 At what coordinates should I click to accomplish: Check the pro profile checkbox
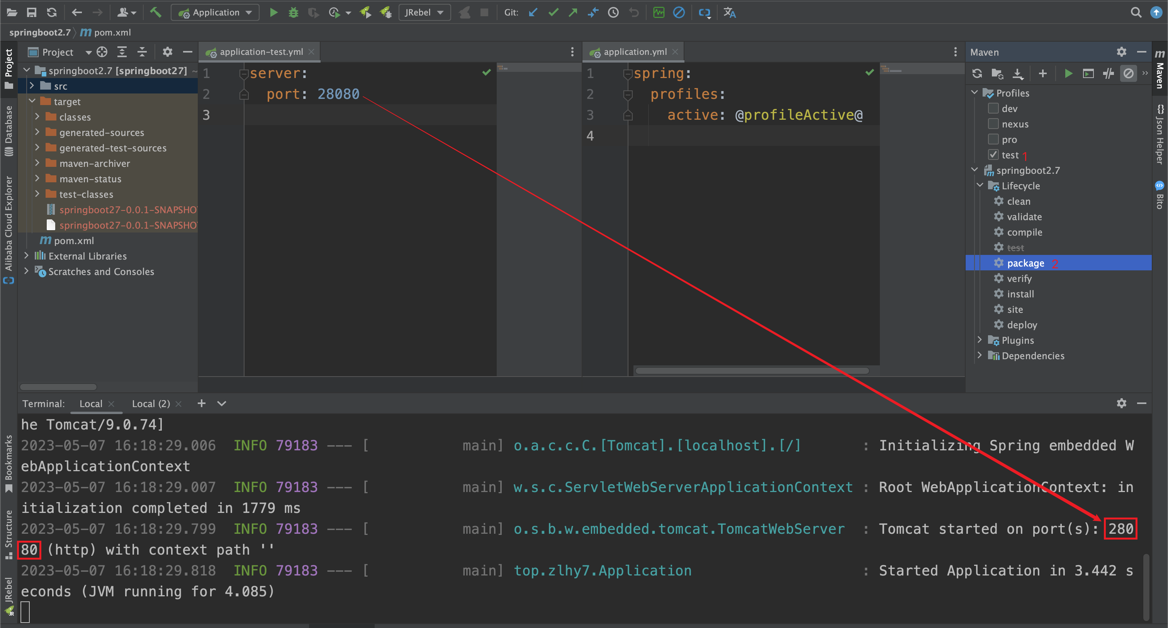(x=993, y=139)
